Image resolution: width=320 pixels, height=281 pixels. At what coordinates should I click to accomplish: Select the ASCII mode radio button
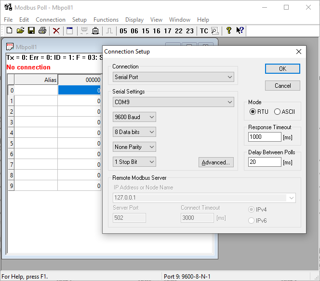(277, 112)
